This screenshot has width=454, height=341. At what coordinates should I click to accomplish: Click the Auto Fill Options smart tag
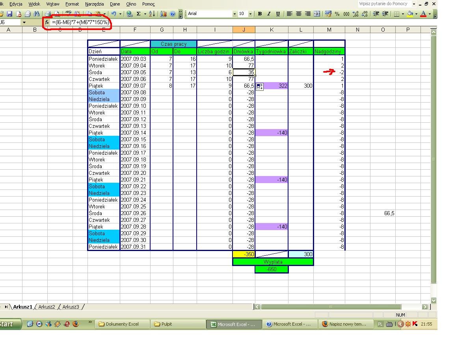click(260, 86)
